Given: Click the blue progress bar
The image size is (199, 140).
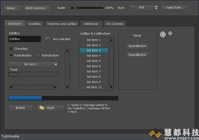Looking at the screenshot, I should (x=63, y=98).
